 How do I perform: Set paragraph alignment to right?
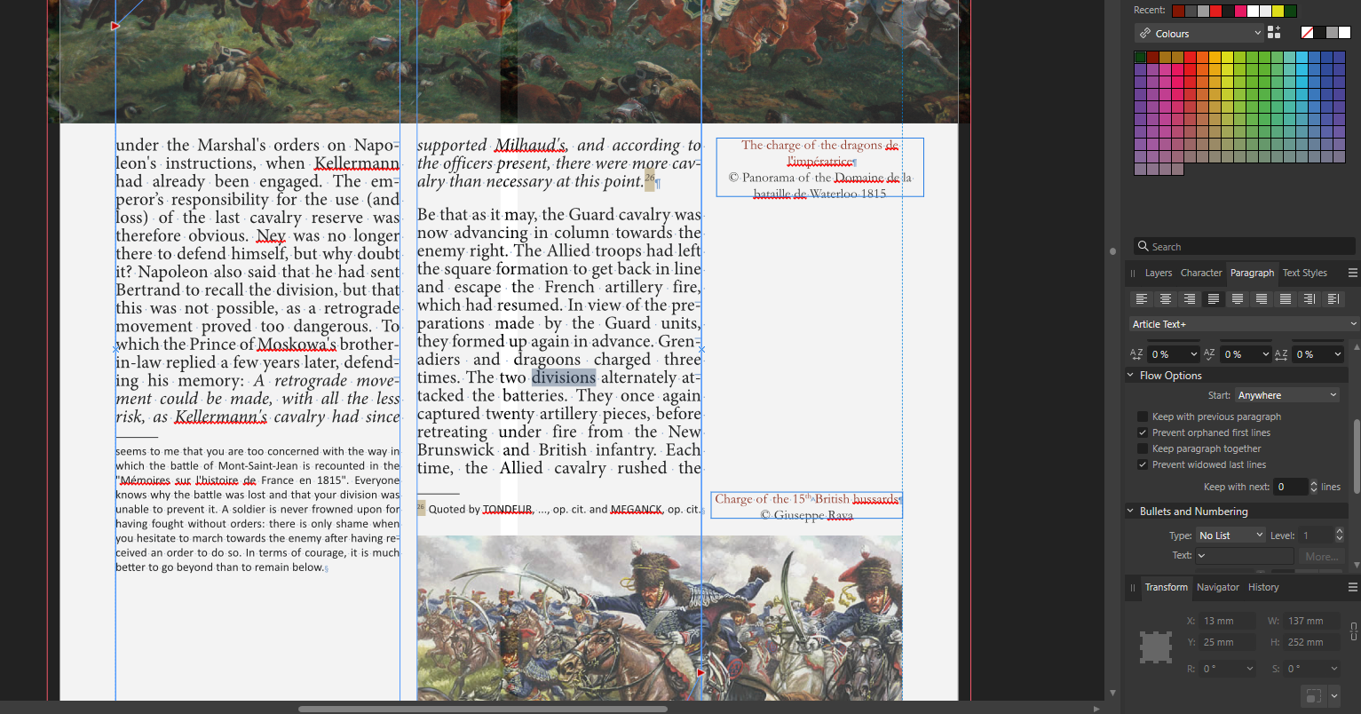coord(1190,299)
